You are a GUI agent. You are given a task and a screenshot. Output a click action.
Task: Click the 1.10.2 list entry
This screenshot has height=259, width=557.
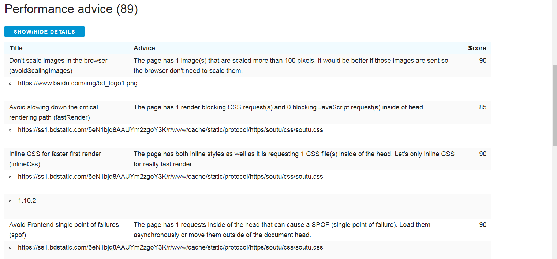[27, 201]
